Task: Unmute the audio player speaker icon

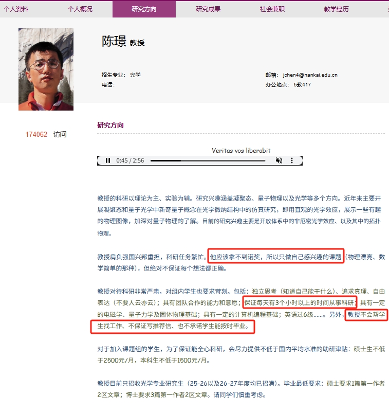Action: coord(279,160)
